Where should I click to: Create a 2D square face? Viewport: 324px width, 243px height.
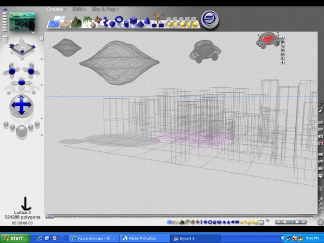(x=161, y=25)
